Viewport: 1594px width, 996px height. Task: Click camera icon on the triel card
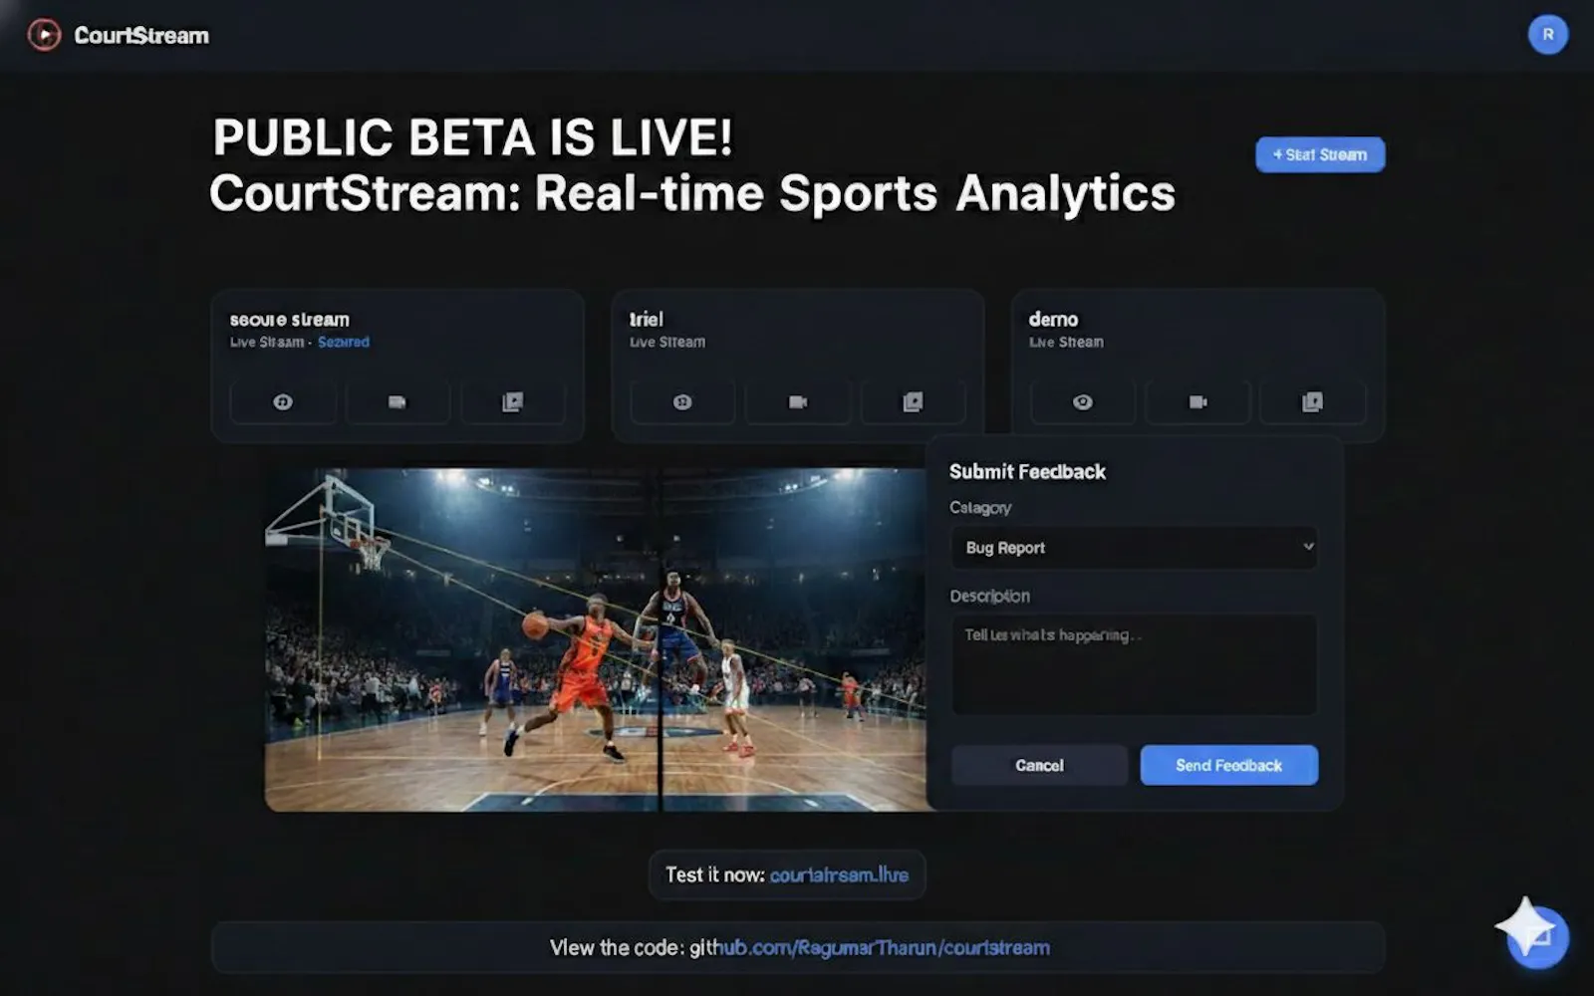(798, 402)
